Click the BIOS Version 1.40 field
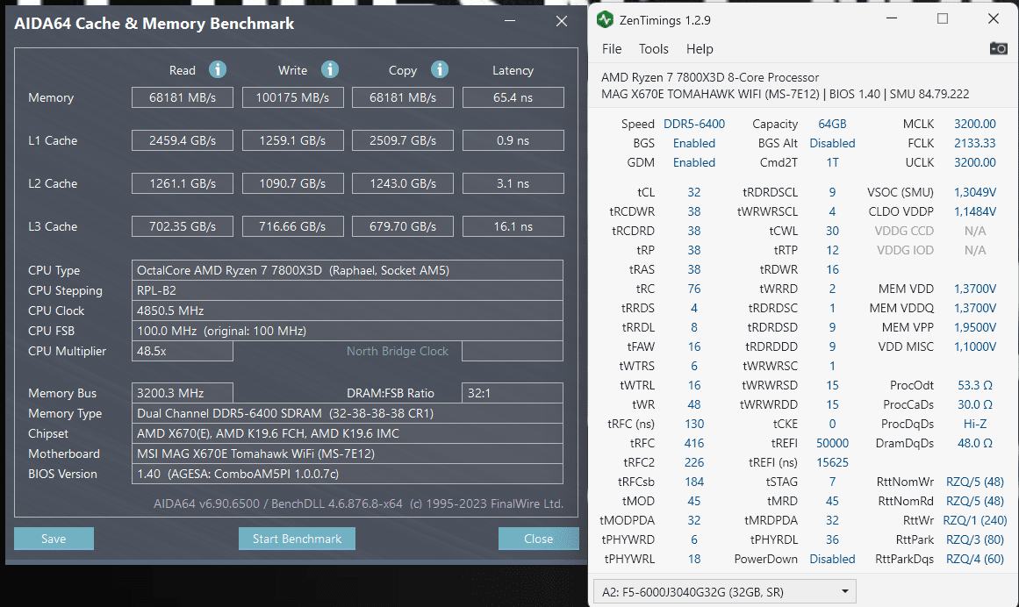 point(347,474)
